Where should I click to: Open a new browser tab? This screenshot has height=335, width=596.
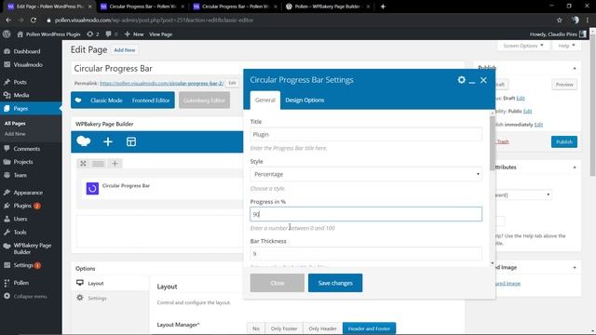[383, 7]
